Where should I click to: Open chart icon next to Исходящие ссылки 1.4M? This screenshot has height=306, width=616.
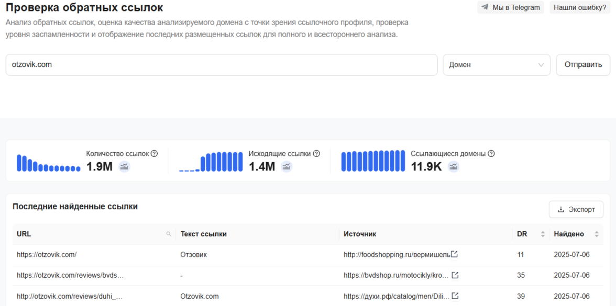287,166
